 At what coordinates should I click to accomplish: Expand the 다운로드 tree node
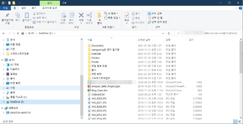click(x=3, y=69)
